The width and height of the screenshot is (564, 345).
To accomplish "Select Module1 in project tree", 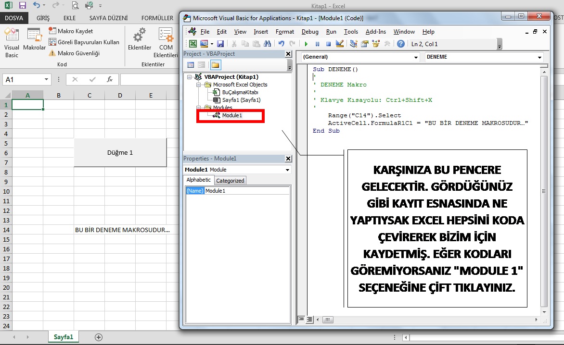I will pyautogui.click(x=232, y=115).
